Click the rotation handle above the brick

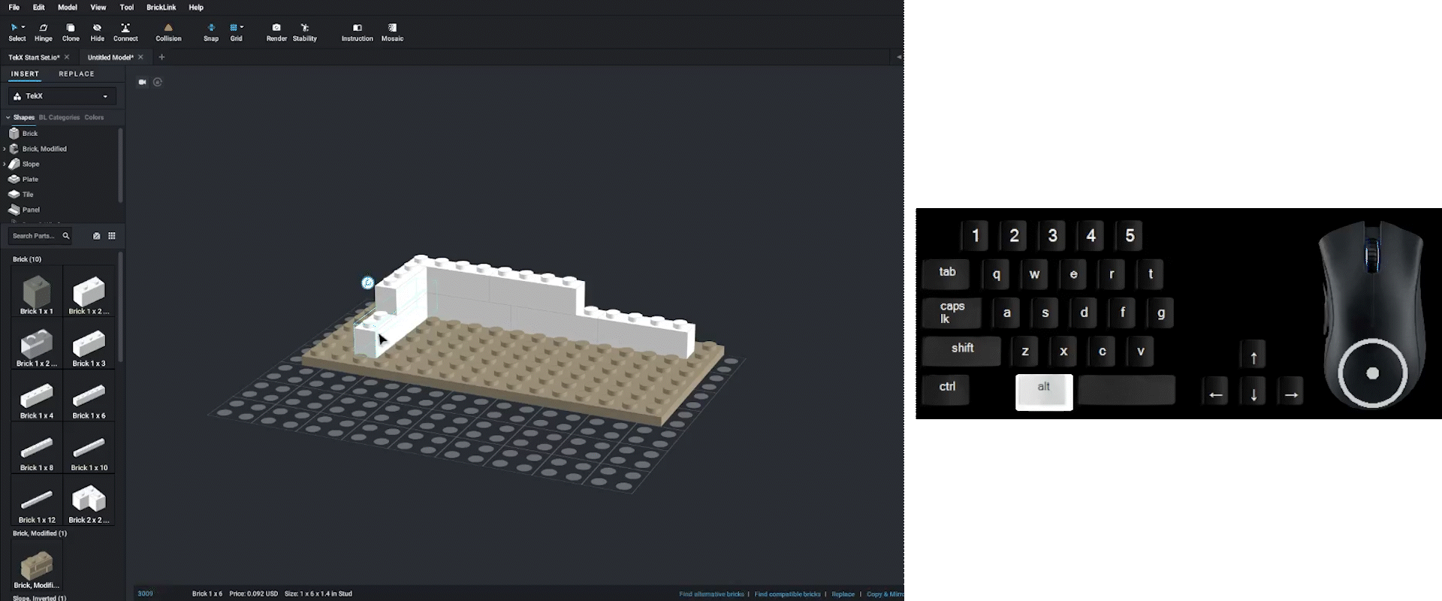tap(367, 282)
